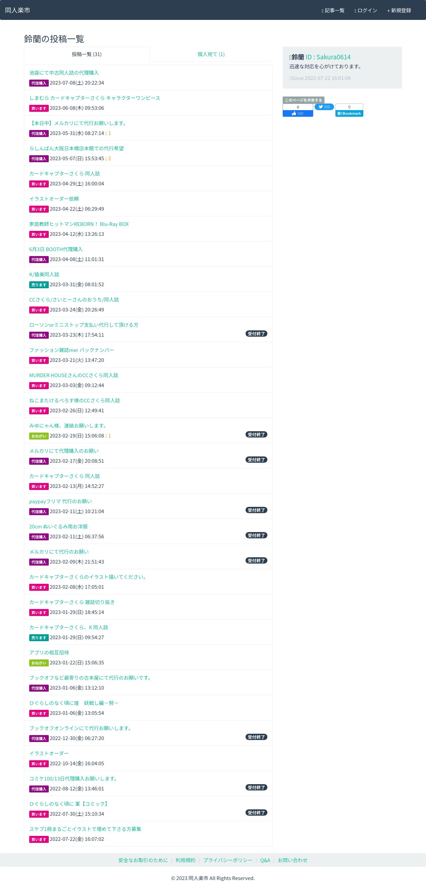Click the 新規登録 sign-up link
Image resolution: width=426 pixels, height=882 pixels.
pyautogui.click(x=399, y=10)
